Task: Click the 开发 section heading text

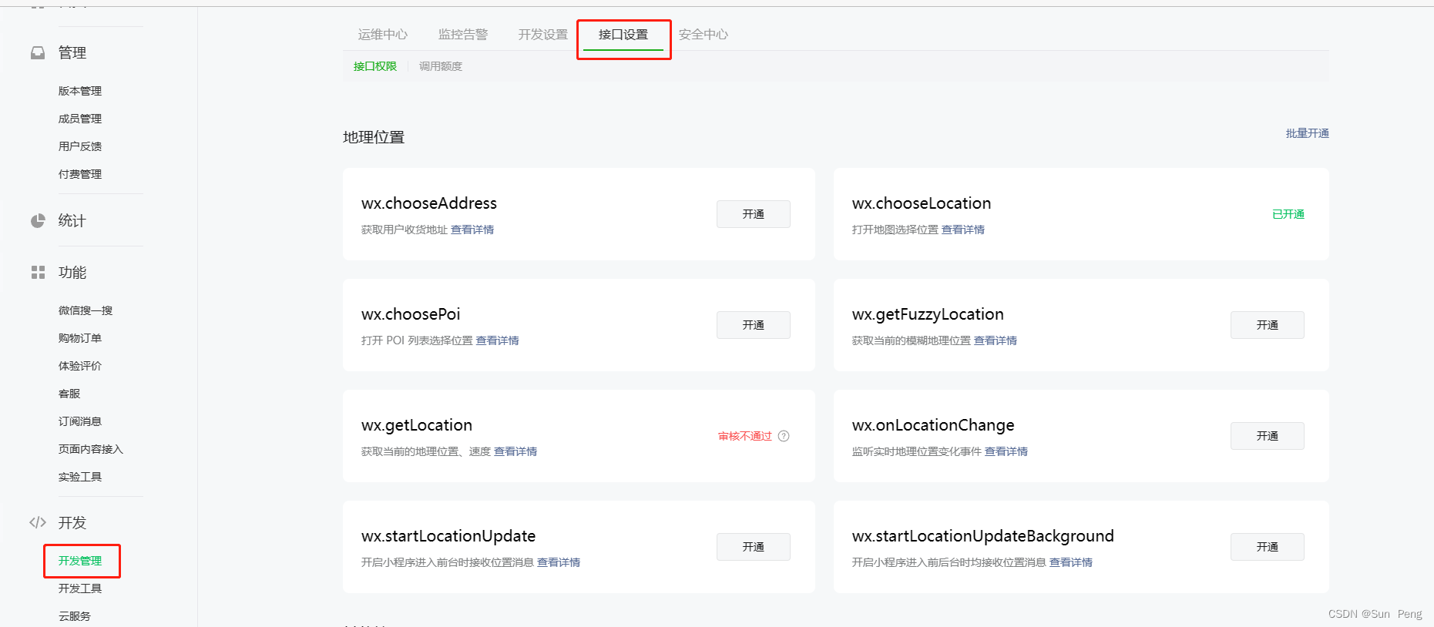Action: pyautogui.click(x=72, y=523)
